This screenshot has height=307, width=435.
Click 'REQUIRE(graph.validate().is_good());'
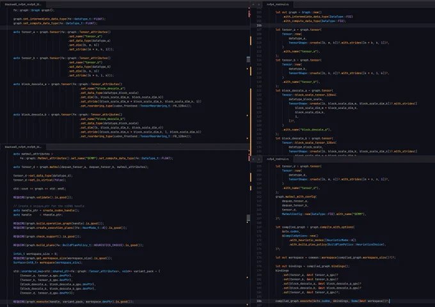pos(43,198)
